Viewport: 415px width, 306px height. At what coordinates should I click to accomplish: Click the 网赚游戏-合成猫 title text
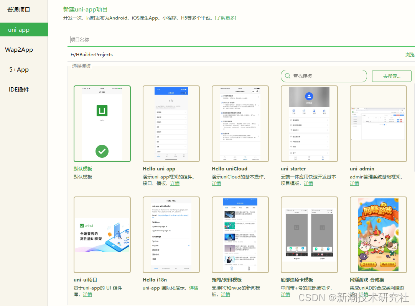tap(367, 280)
